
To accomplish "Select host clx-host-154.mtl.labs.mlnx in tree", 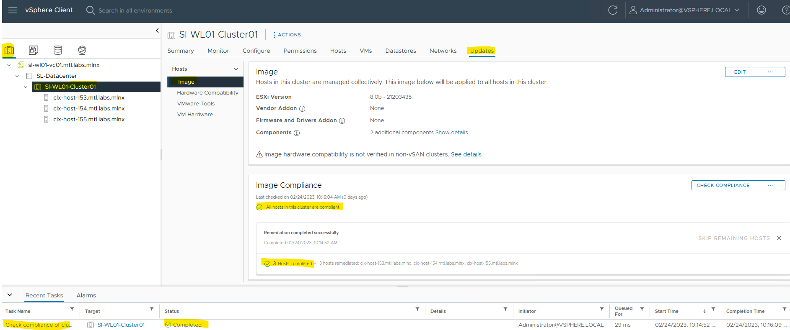I will pos(89,109).
